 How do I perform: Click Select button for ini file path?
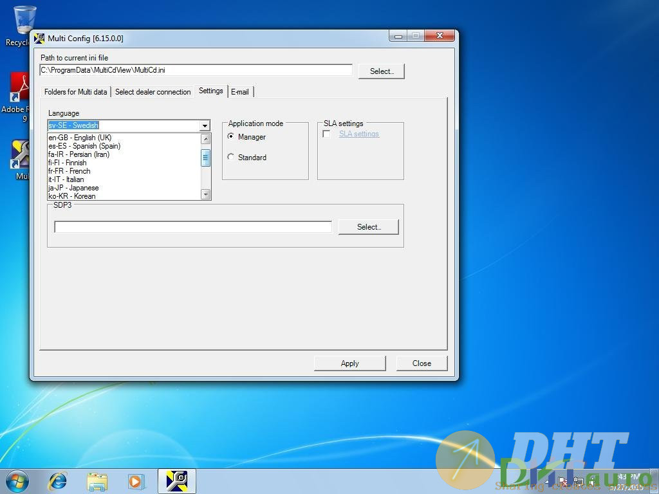click(382, 71)
